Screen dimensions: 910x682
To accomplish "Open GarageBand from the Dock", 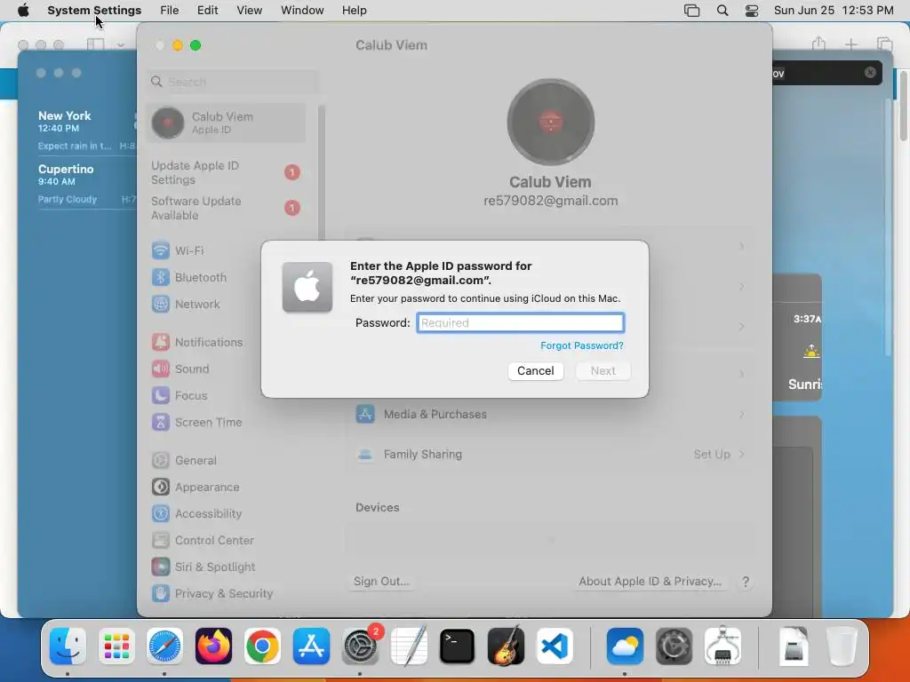I will [x=506, y=646].
